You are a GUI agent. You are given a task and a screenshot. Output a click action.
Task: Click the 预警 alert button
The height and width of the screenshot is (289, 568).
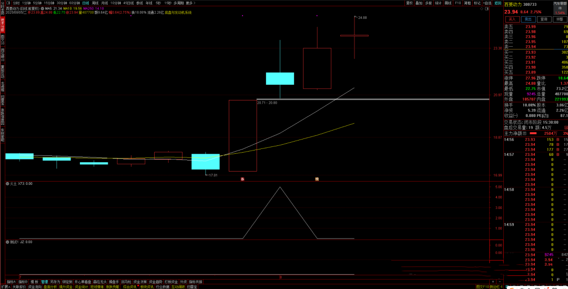(560, 19)
